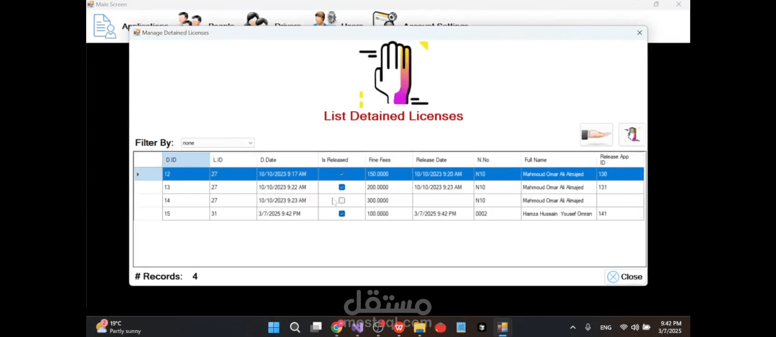Click Users icon in Main Screen window
This screenshot has height=337, width=776.
click(325, 19)
